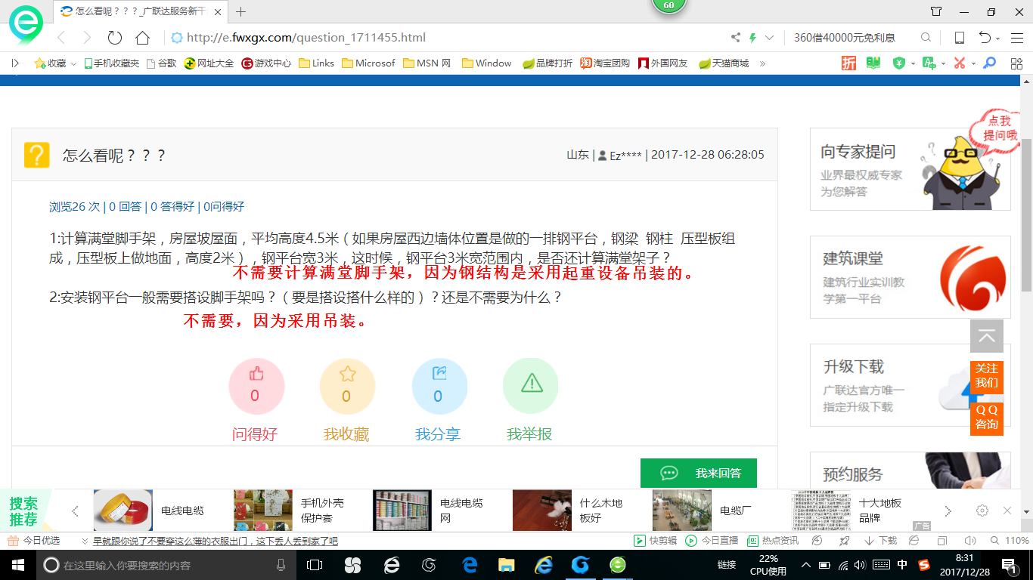1033x580 pixels.
Task: Open the 收藏 favorites dropdown
Action: pos(55,63)
